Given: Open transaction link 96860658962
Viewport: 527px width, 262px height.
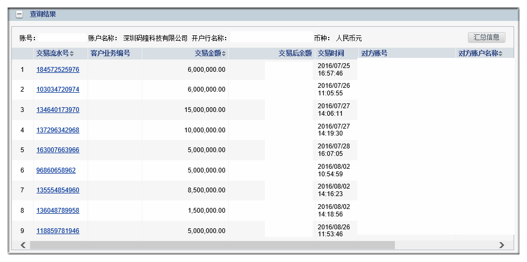Looking at the screenshot, I should point(56,170).
